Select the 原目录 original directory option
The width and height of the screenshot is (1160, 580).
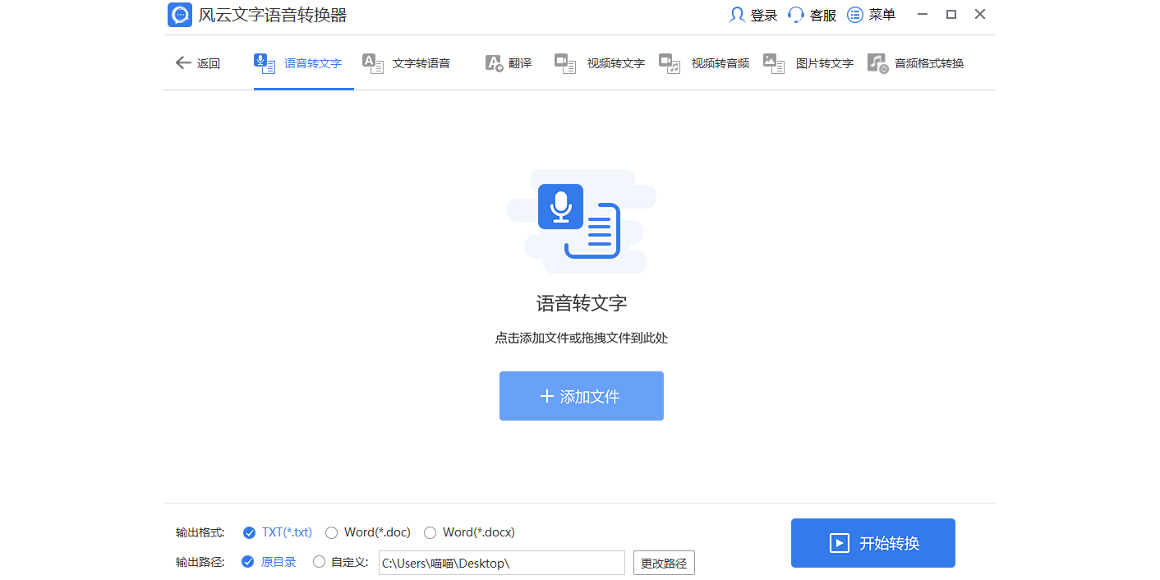tap(269, 562)
